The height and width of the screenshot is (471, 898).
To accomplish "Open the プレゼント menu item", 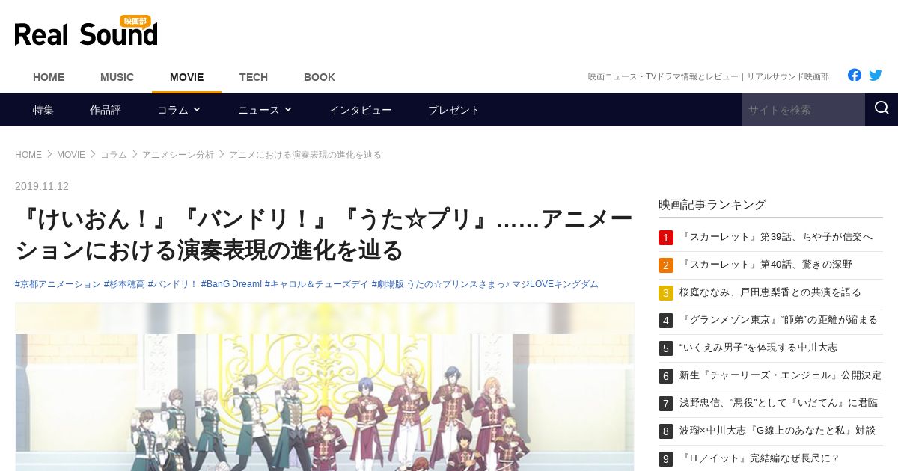I will (454, 110).
